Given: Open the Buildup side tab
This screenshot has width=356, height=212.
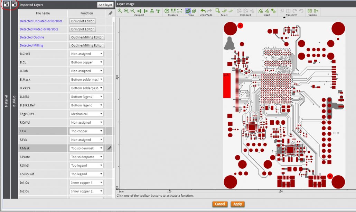Looking at the screenshot, I should click(x=14, y=101).
